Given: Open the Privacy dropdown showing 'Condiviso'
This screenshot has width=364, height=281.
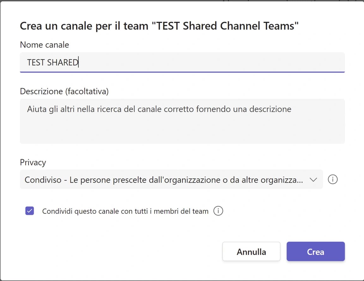Looking at the screenshot, I should 171,179.
